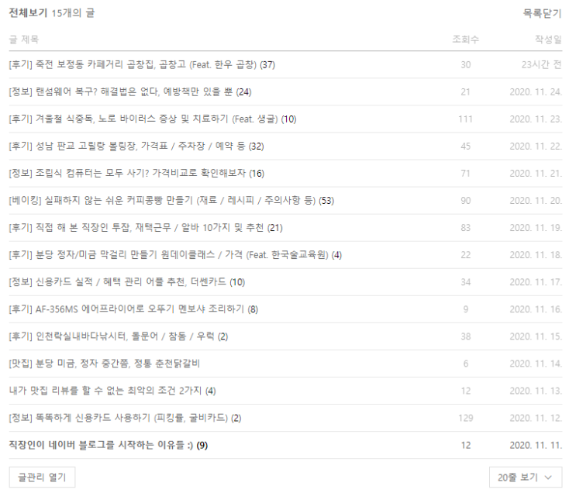This screenshot has width=576, height=493.
Task: Click the date 2020. 11. 22.
Action: pos(536,147)
